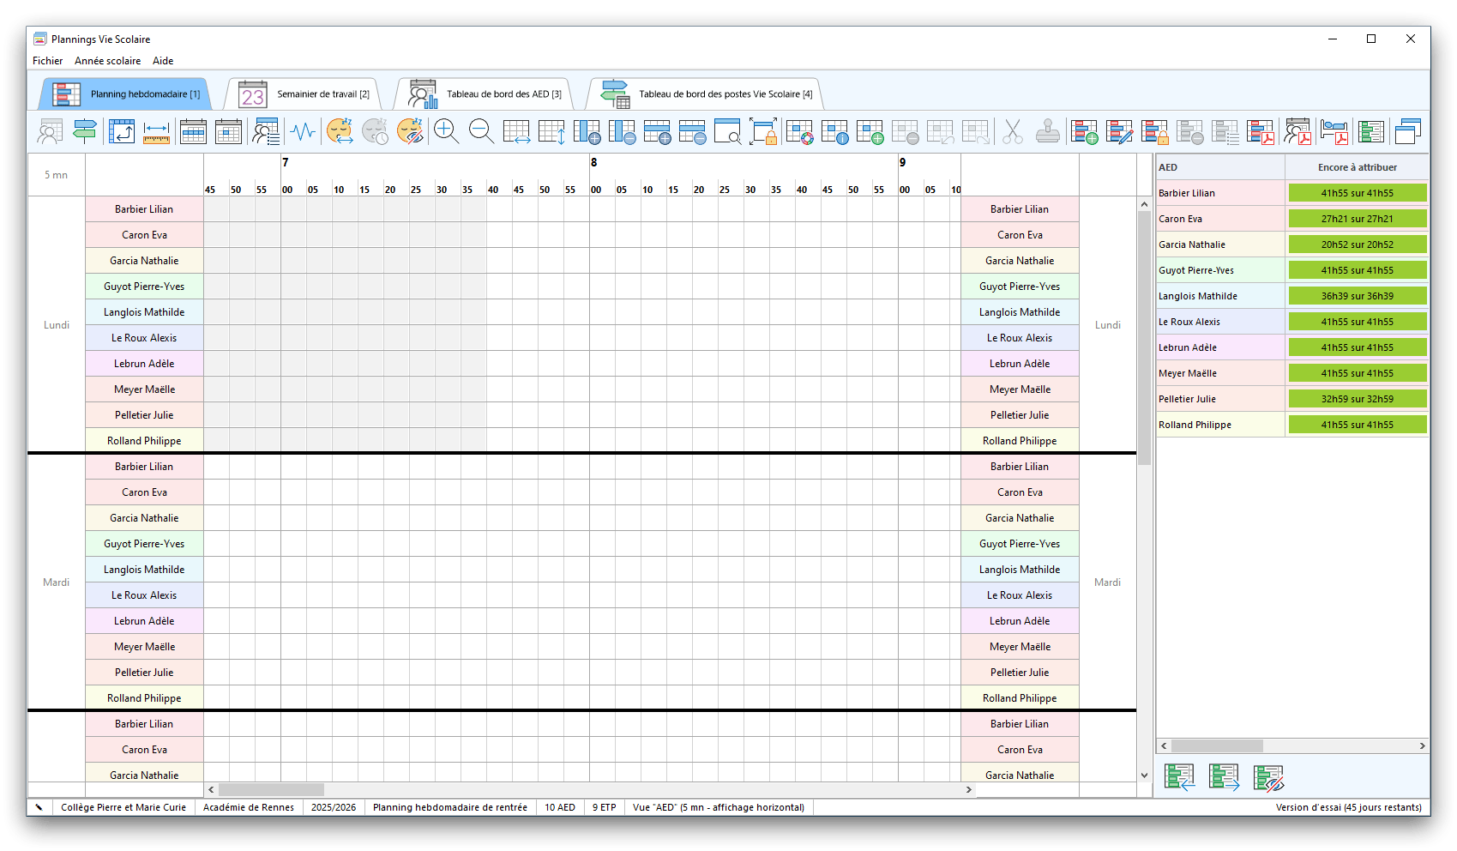Open the Année scolaire menu
This screenshot has width=1457, height=851.
(x=107, y=61)
